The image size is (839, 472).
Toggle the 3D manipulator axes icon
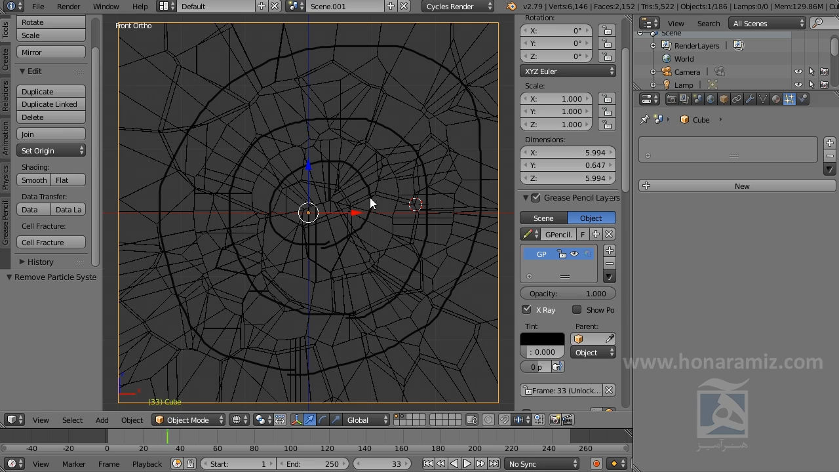(x=296, y=420)
